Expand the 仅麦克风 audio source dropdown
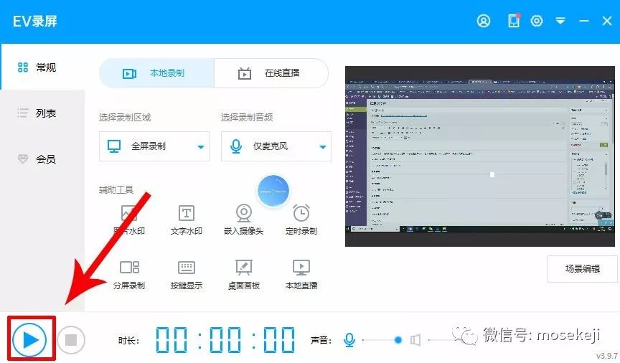 [276, 146]
